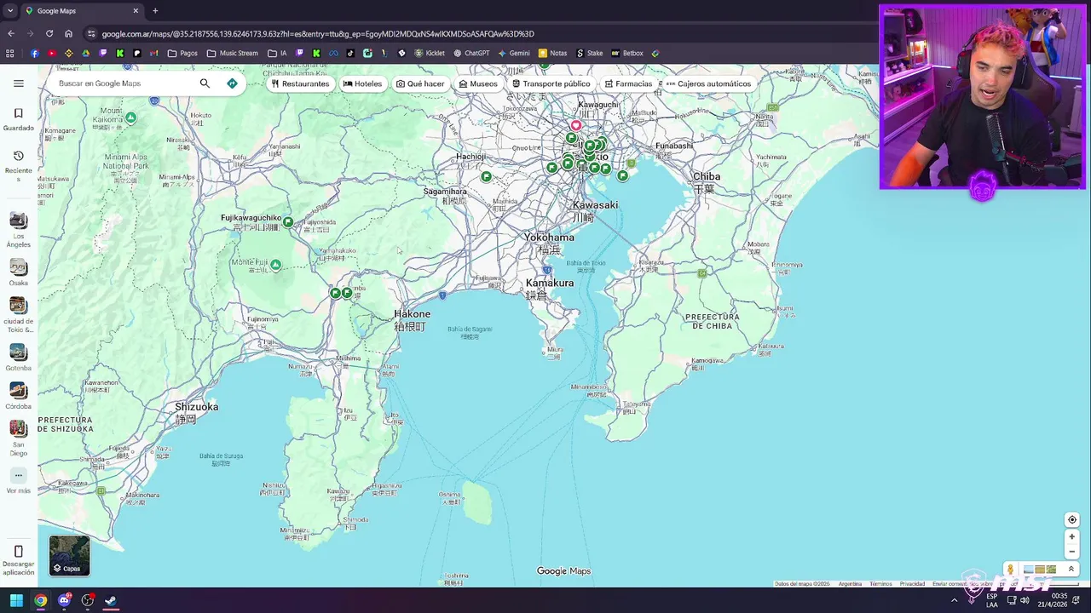This screenshot has height=613, width=1091.
Task: Focus the Buscar en Google Maps field
Action: [124, 83]
